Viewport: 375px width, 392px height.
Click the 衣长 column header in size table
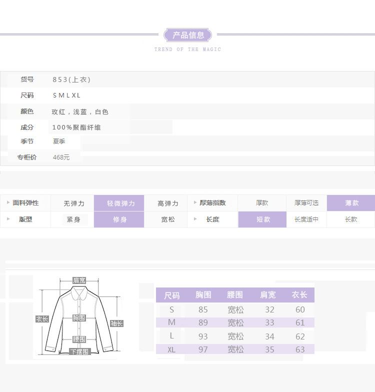coord(299,295)
